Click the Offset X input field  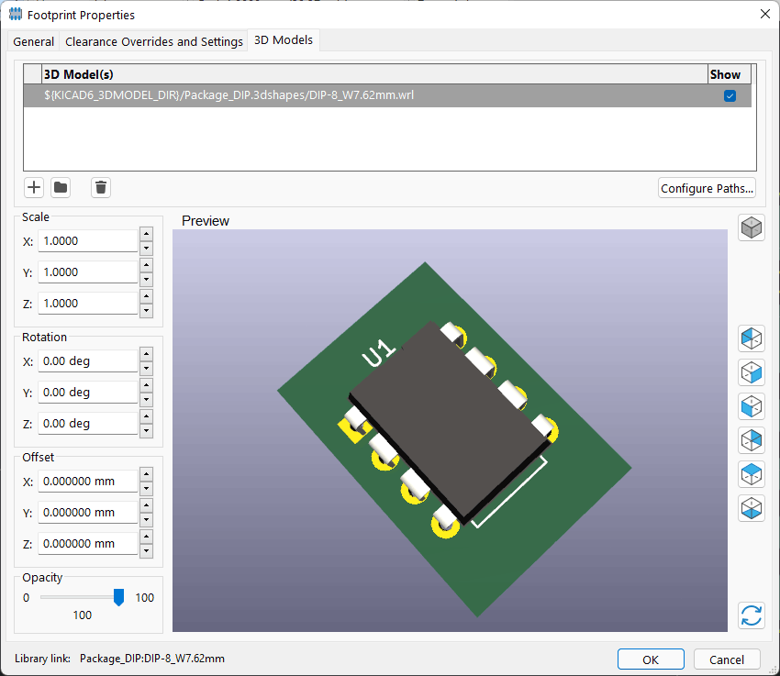point(87,482)
